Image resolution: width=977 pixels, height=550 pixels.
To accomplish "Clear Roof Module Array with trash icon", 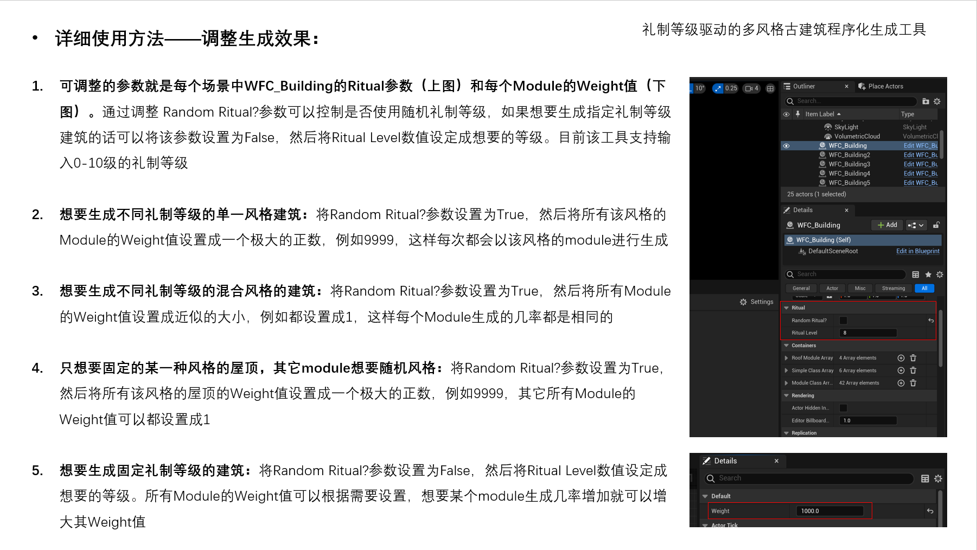I will (x=913, y=358).
